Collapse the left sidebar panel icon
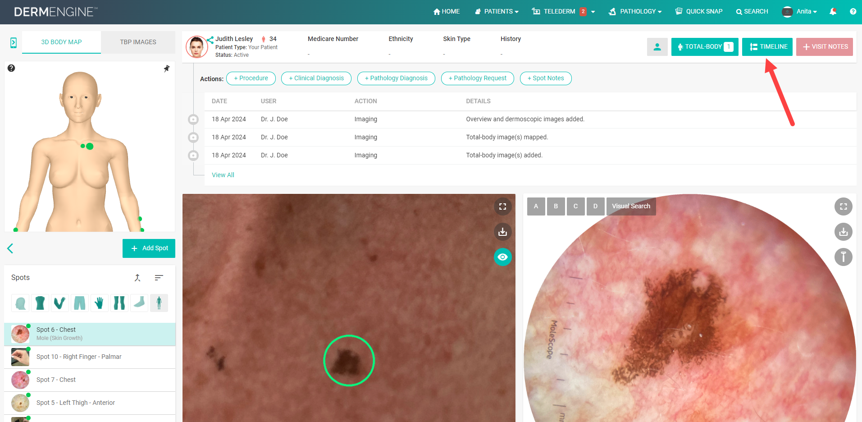Viewport: 862px width, 422px height. pos(14,42)
